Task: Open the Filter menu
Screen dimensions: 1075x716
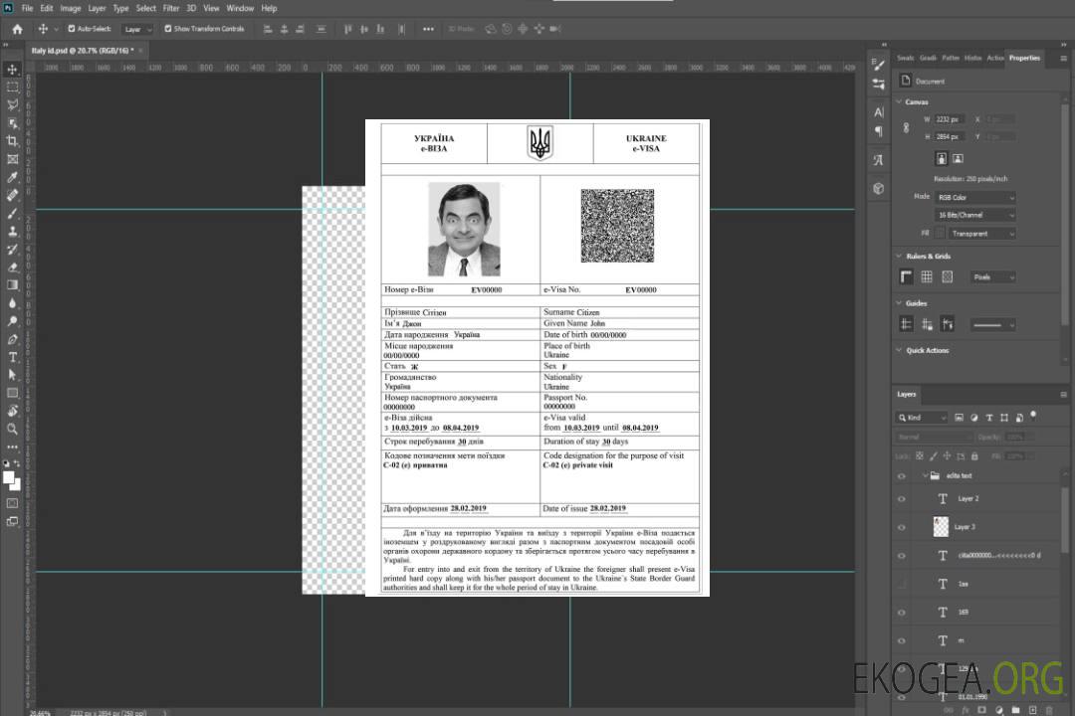Action: click(171, 8)
